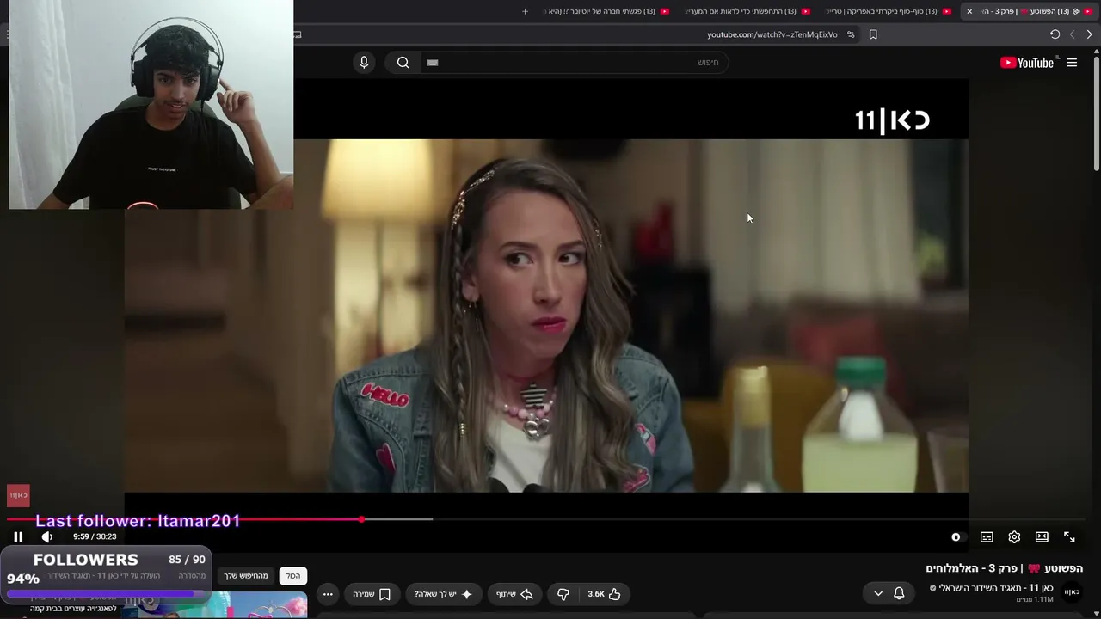The height and width of the screenshot is (619, 1101).
Task: Switch to the 'פגשתי חברה של יוטיובר' tab
Action: coord(606,11)
